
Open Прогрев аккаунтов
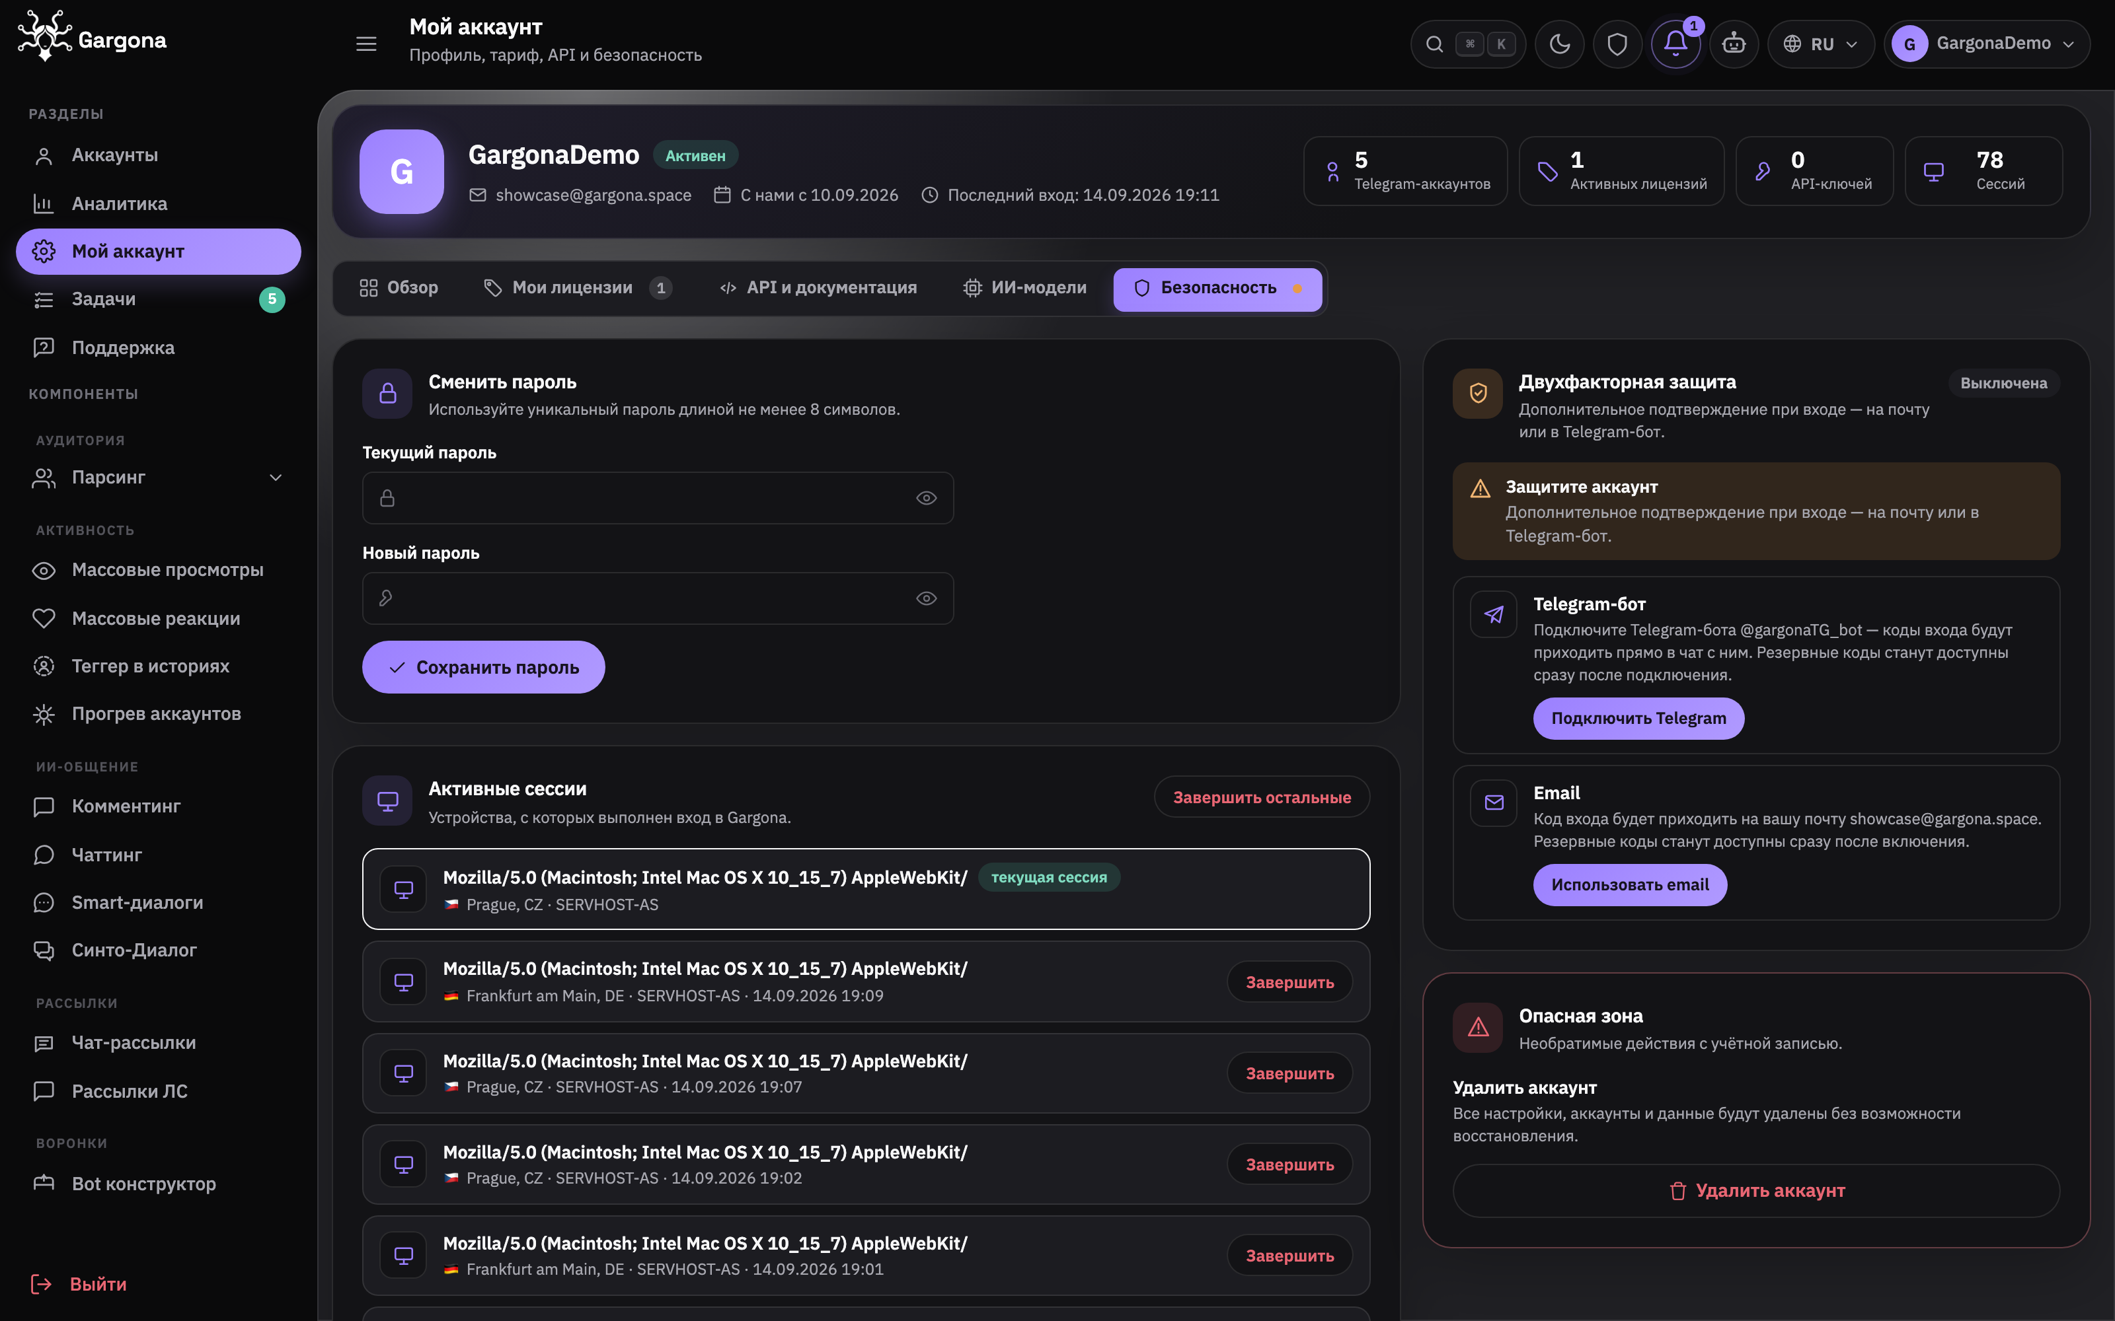click(x=158, y=714)
